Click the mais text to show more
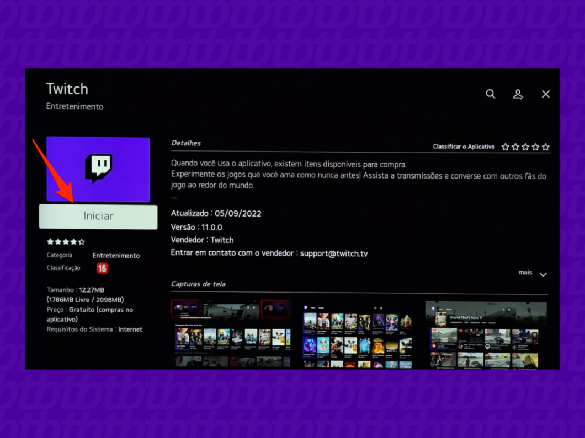 pyautogui.click(x=525, y=273)
